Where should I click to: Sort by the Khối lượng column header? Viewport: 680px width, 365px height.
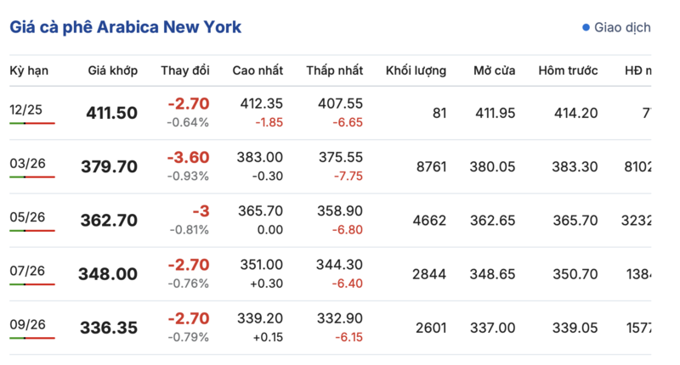[x=416, y=70]
